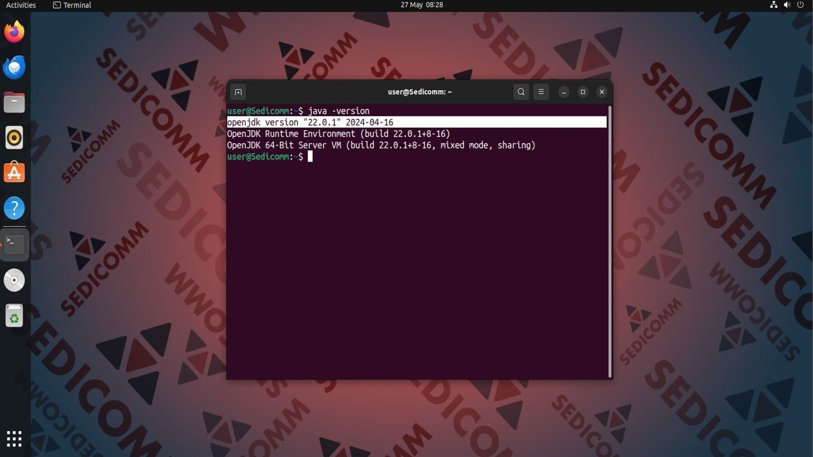The width and height of the screenshot is (813, 457).
Task: Launch Rhythmbox music player
Action: point(14,138)
